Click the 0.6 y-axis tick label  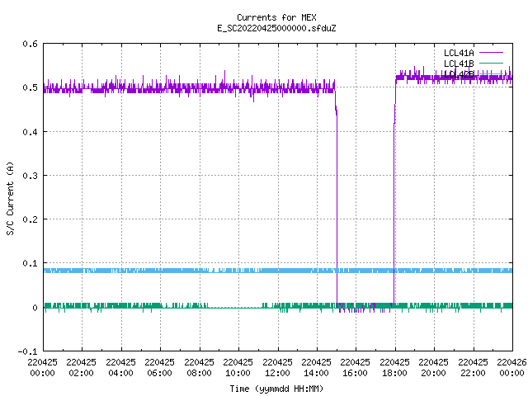pyautogui.click(x=30, y=44)
